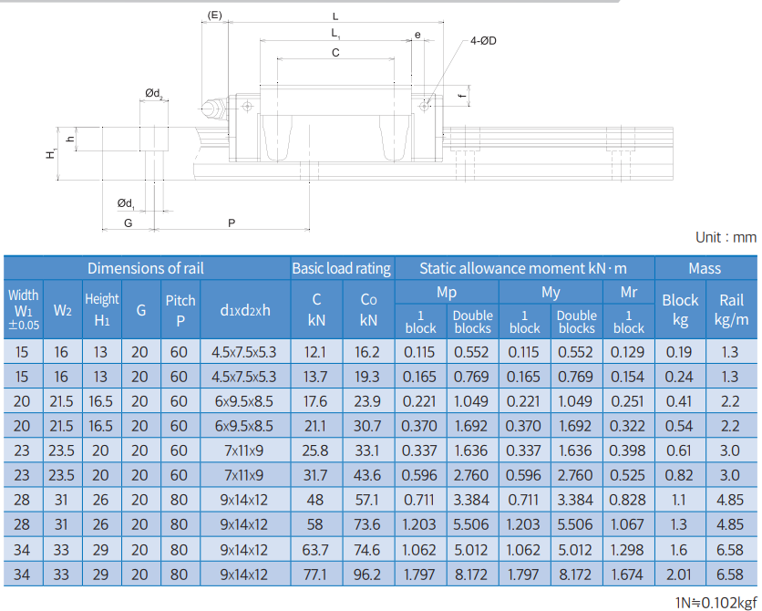
Task: Click the '(E)' dimension label in drawing
Action: (x=214, y=16)
